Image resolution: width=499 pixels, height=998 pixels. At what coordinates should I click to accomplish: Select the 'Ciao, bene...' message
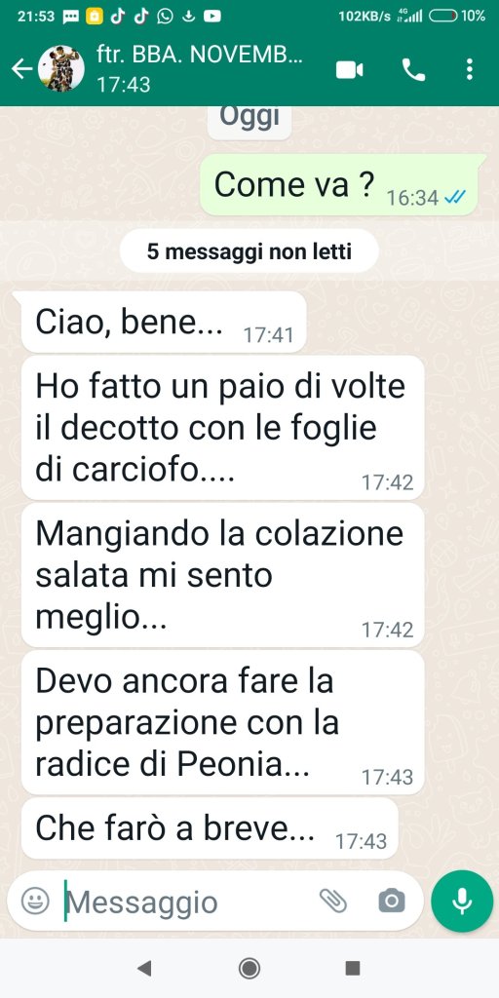coord(164,322)
